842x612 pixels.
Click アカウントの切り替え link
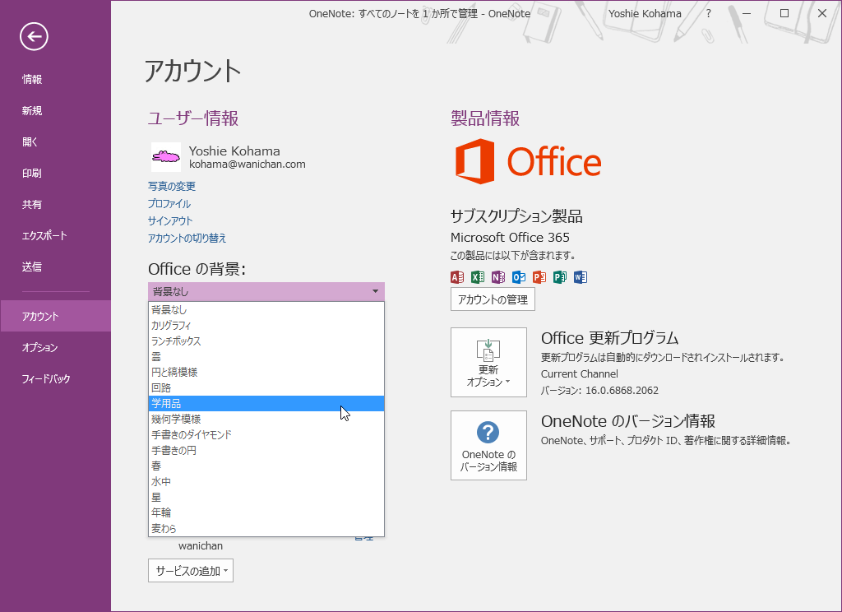(x=187, y=238)
